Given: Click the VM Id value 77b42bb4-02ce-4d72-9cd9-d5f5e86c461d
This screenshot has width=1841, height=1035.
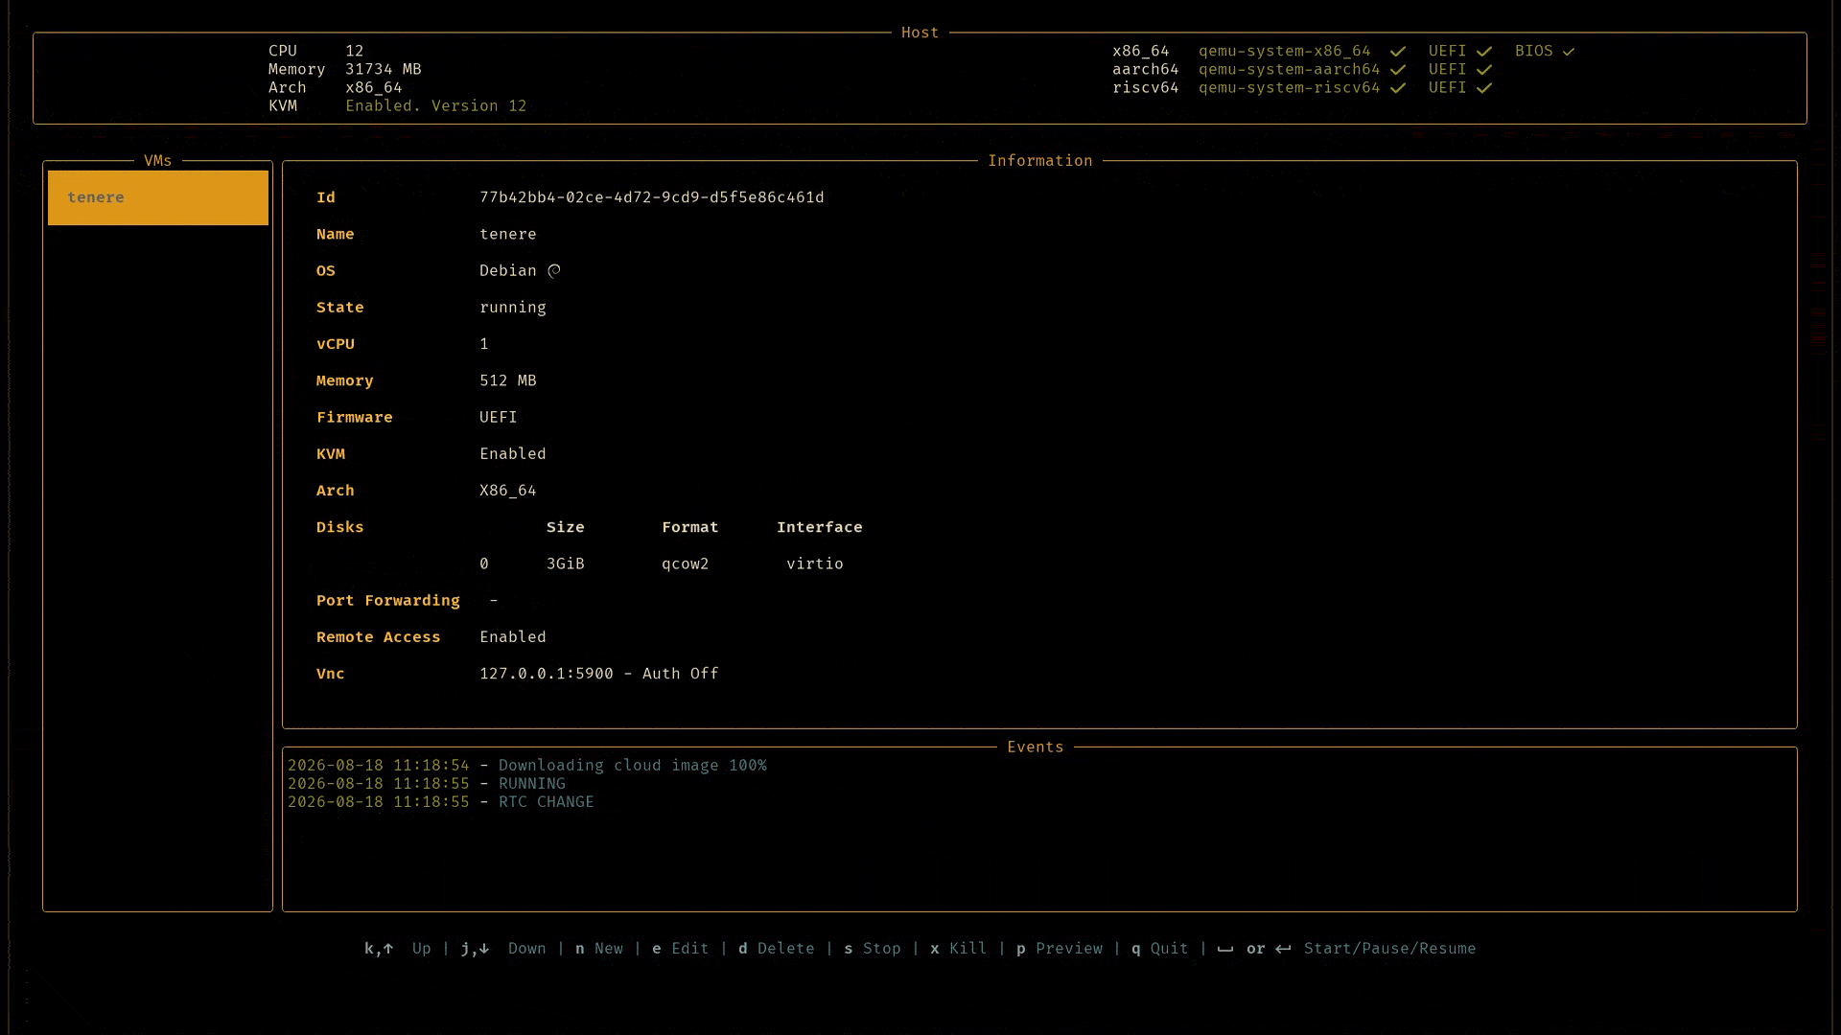Looking at the screenshot, I should [x=652, y=197].
